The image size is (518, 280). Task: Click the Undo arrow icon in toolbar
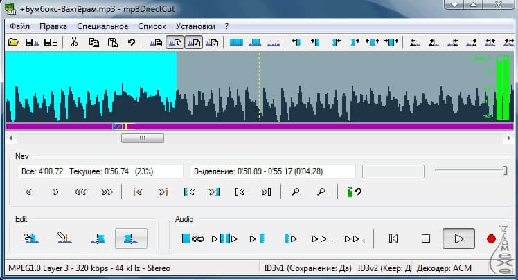coord(131,43)
